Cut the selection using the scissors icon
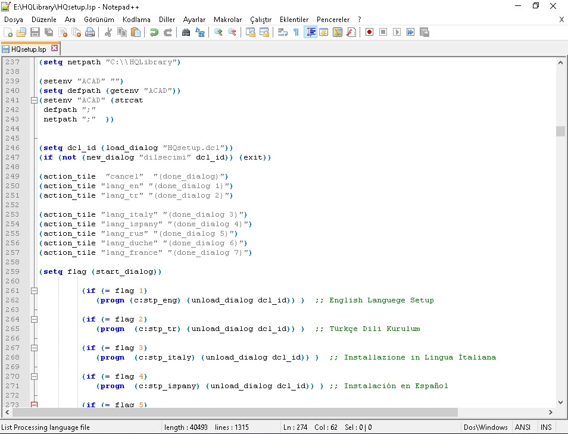 (108, 32)
